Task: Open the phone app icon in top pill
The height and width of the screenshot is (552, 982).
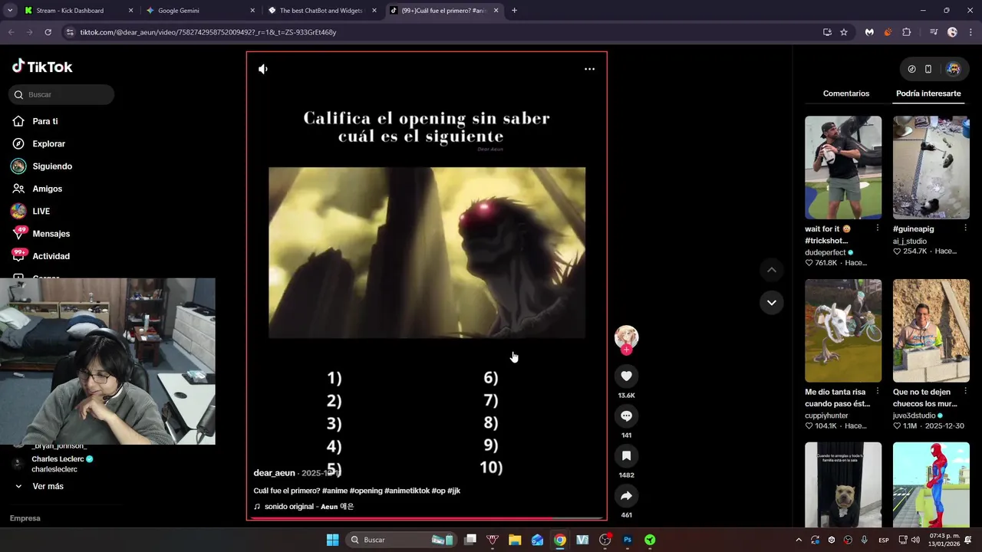Action: 928,69
